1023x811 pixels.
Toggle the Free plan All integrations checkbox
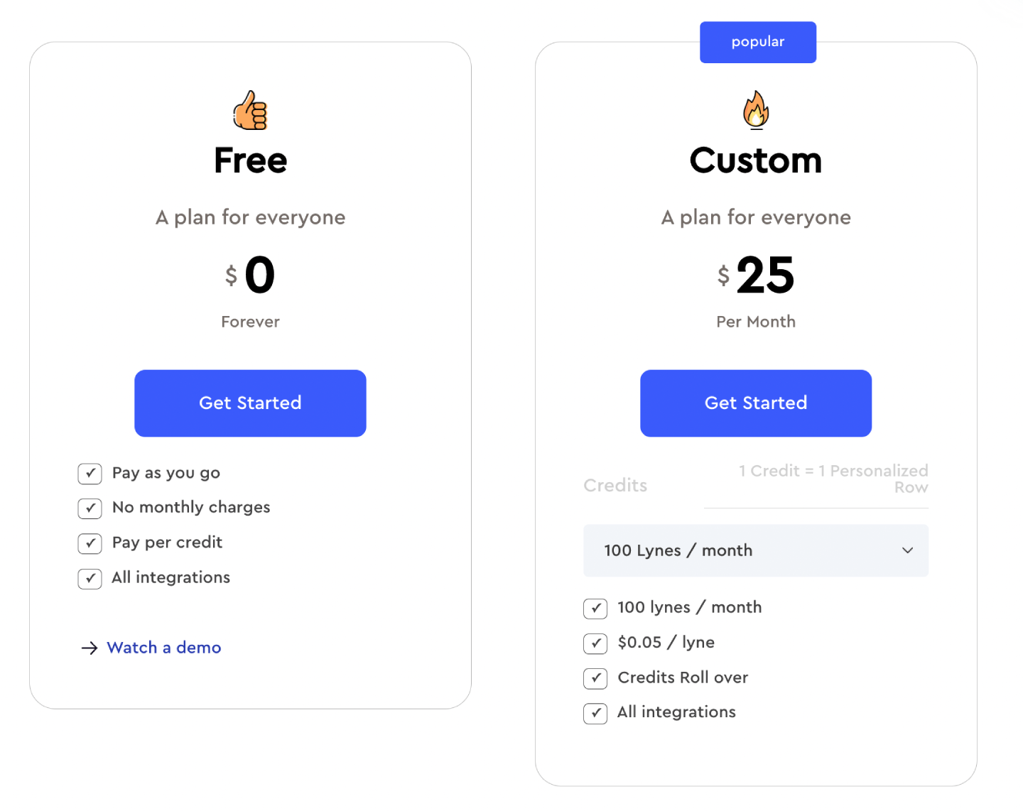point(90,579)
